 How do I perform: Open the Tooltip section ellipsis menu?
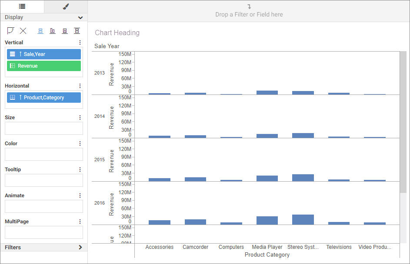point(80,169)
